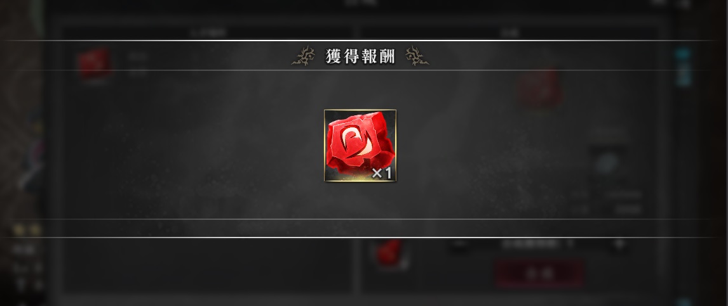The height and width of the screenshot is (306, 728).
Task: Click blurred quantity field between minus and plus
Action: pyautogui.click(x=539, y=245)
